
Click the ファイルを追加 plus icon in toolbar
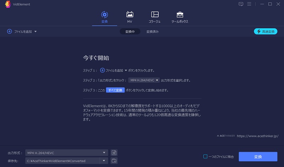pyautogui.click(x=10, y=31)
